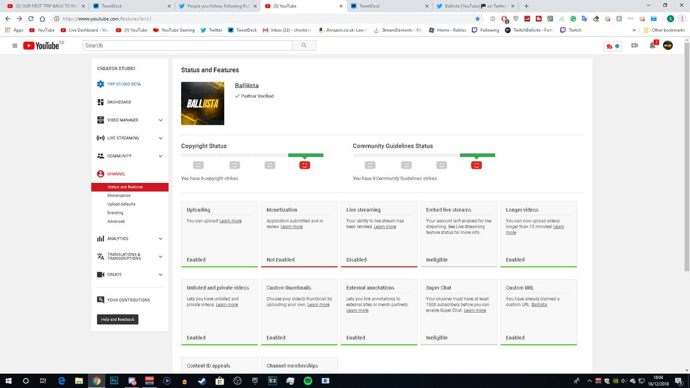Open the Monetization channel submenu item
The height and width of the screenshot is (388, 690).
(x=119, y=195)
